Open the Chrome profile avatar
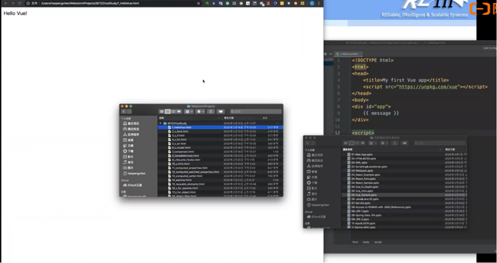The height and width of the screenshot is (263, 497). (x=312, y=3)
